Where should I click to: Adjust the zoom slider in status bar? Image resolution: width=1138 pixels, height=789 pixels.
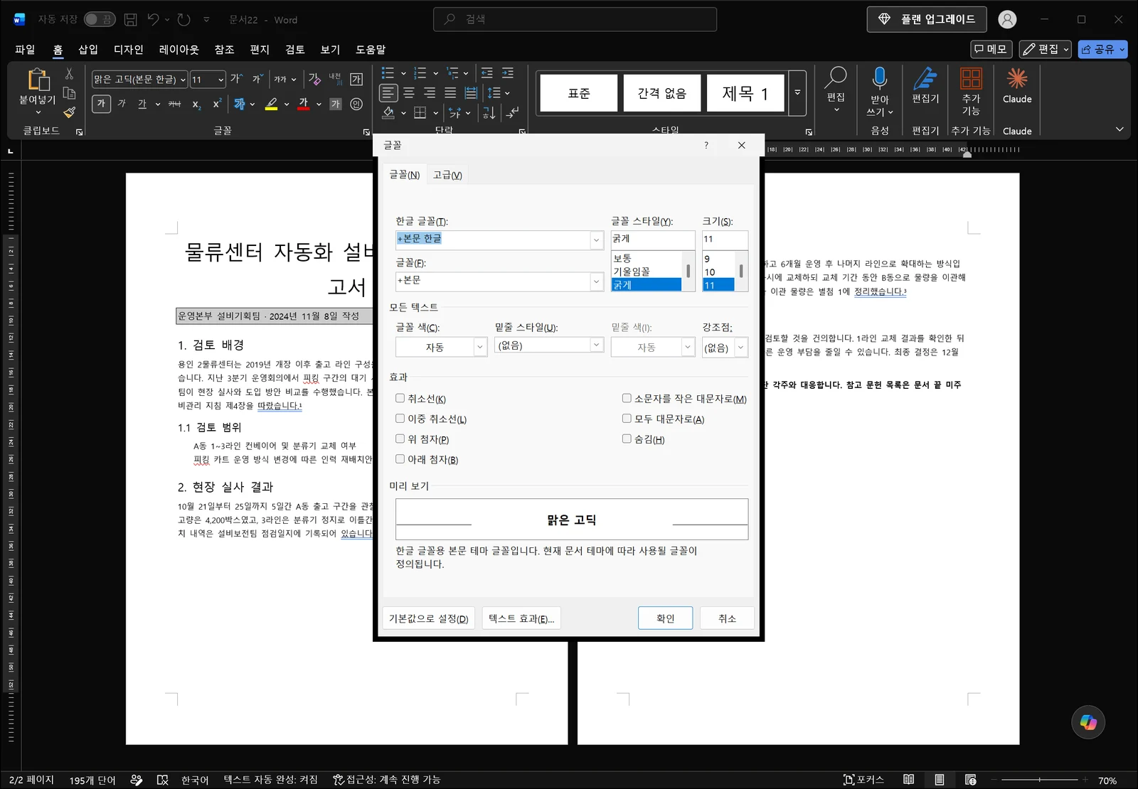point(1039,780)
